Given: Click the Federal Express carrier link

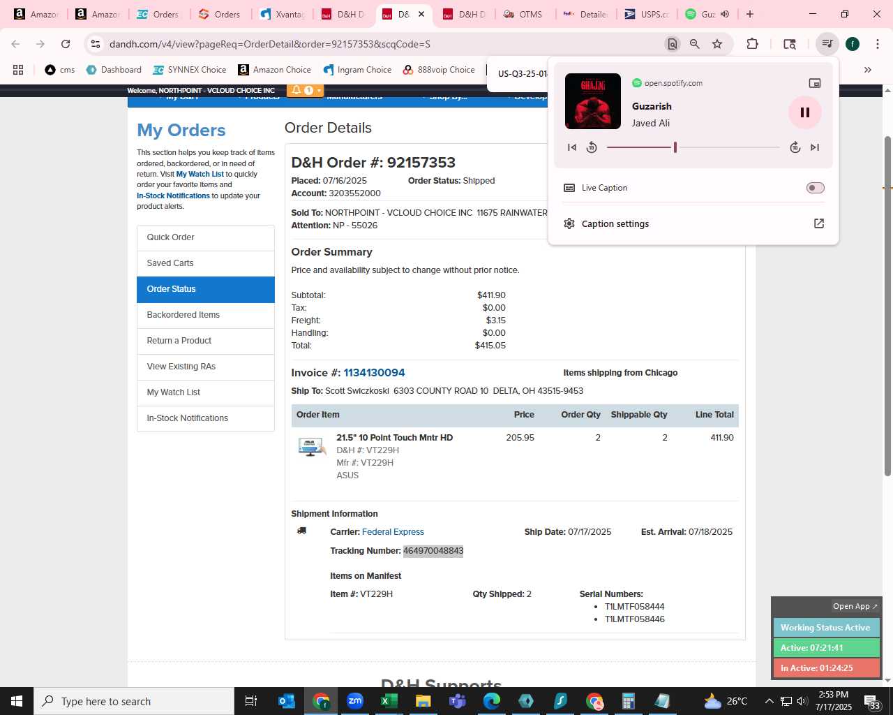Looking at the screenshot, I should tap(393, 532).
